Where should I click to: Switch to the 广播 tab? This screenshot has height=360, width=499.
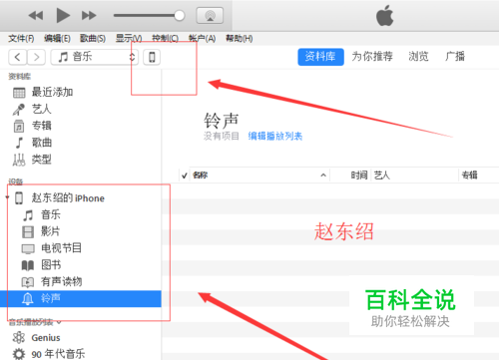tap(455, 57)
